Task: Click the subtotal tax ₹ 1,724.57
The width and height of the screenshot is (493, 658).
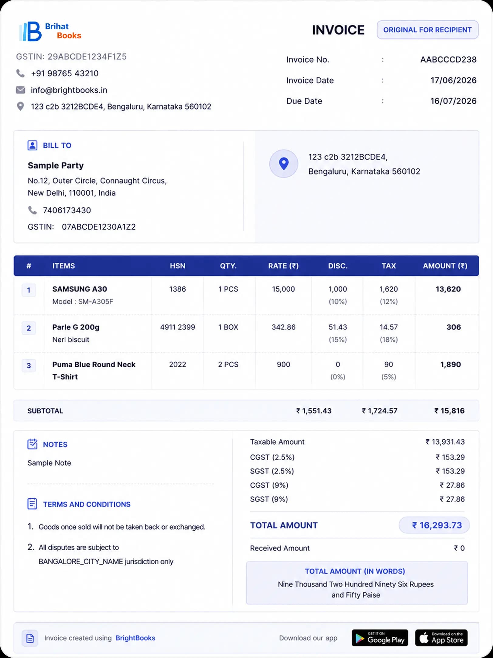Action: point(380,411)
